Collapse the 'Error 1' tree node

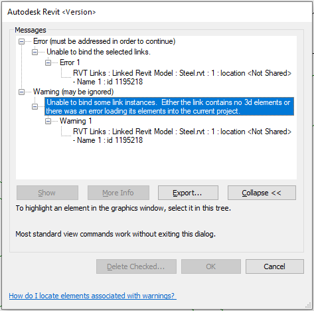48,62
